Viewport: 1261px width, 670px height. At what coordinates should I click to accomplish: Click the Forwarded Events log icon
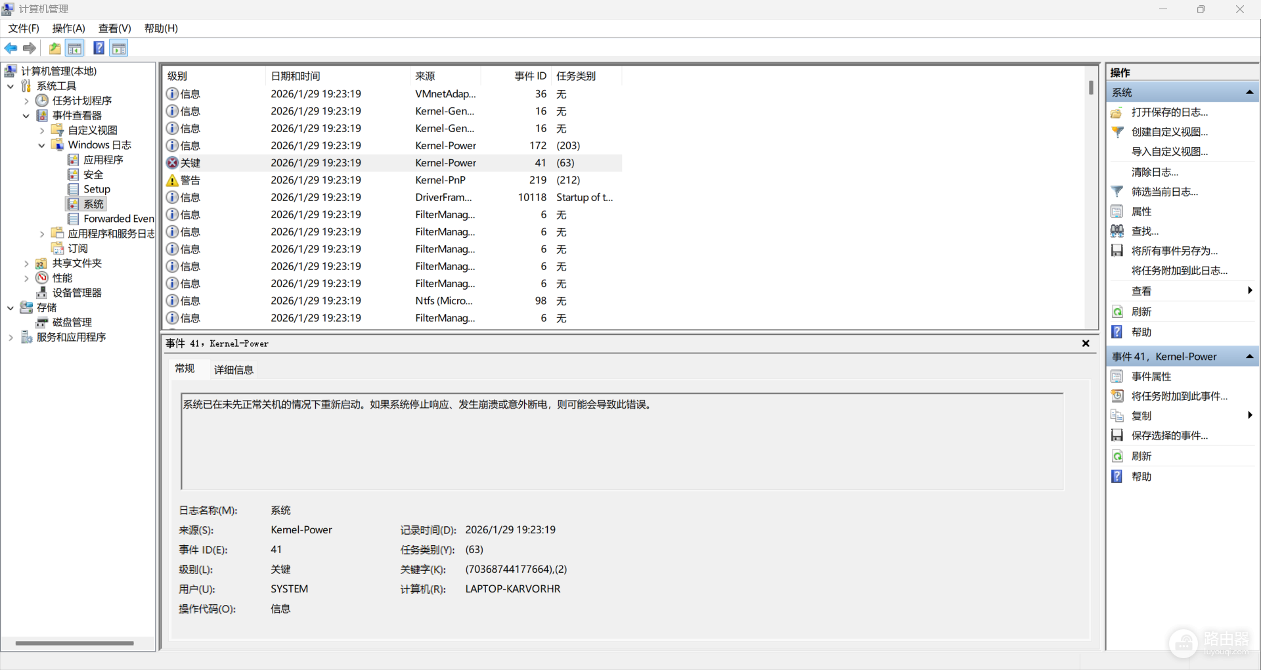[x=74, y=219]
